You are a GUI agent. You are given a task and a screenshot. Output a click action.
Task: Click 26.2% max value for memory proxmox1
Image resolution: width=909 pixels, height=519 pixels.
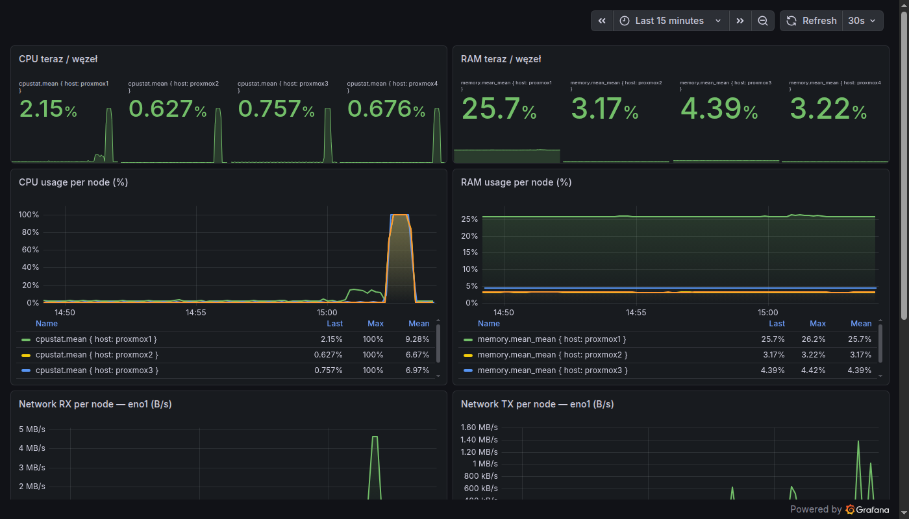[x=814, y=339]
